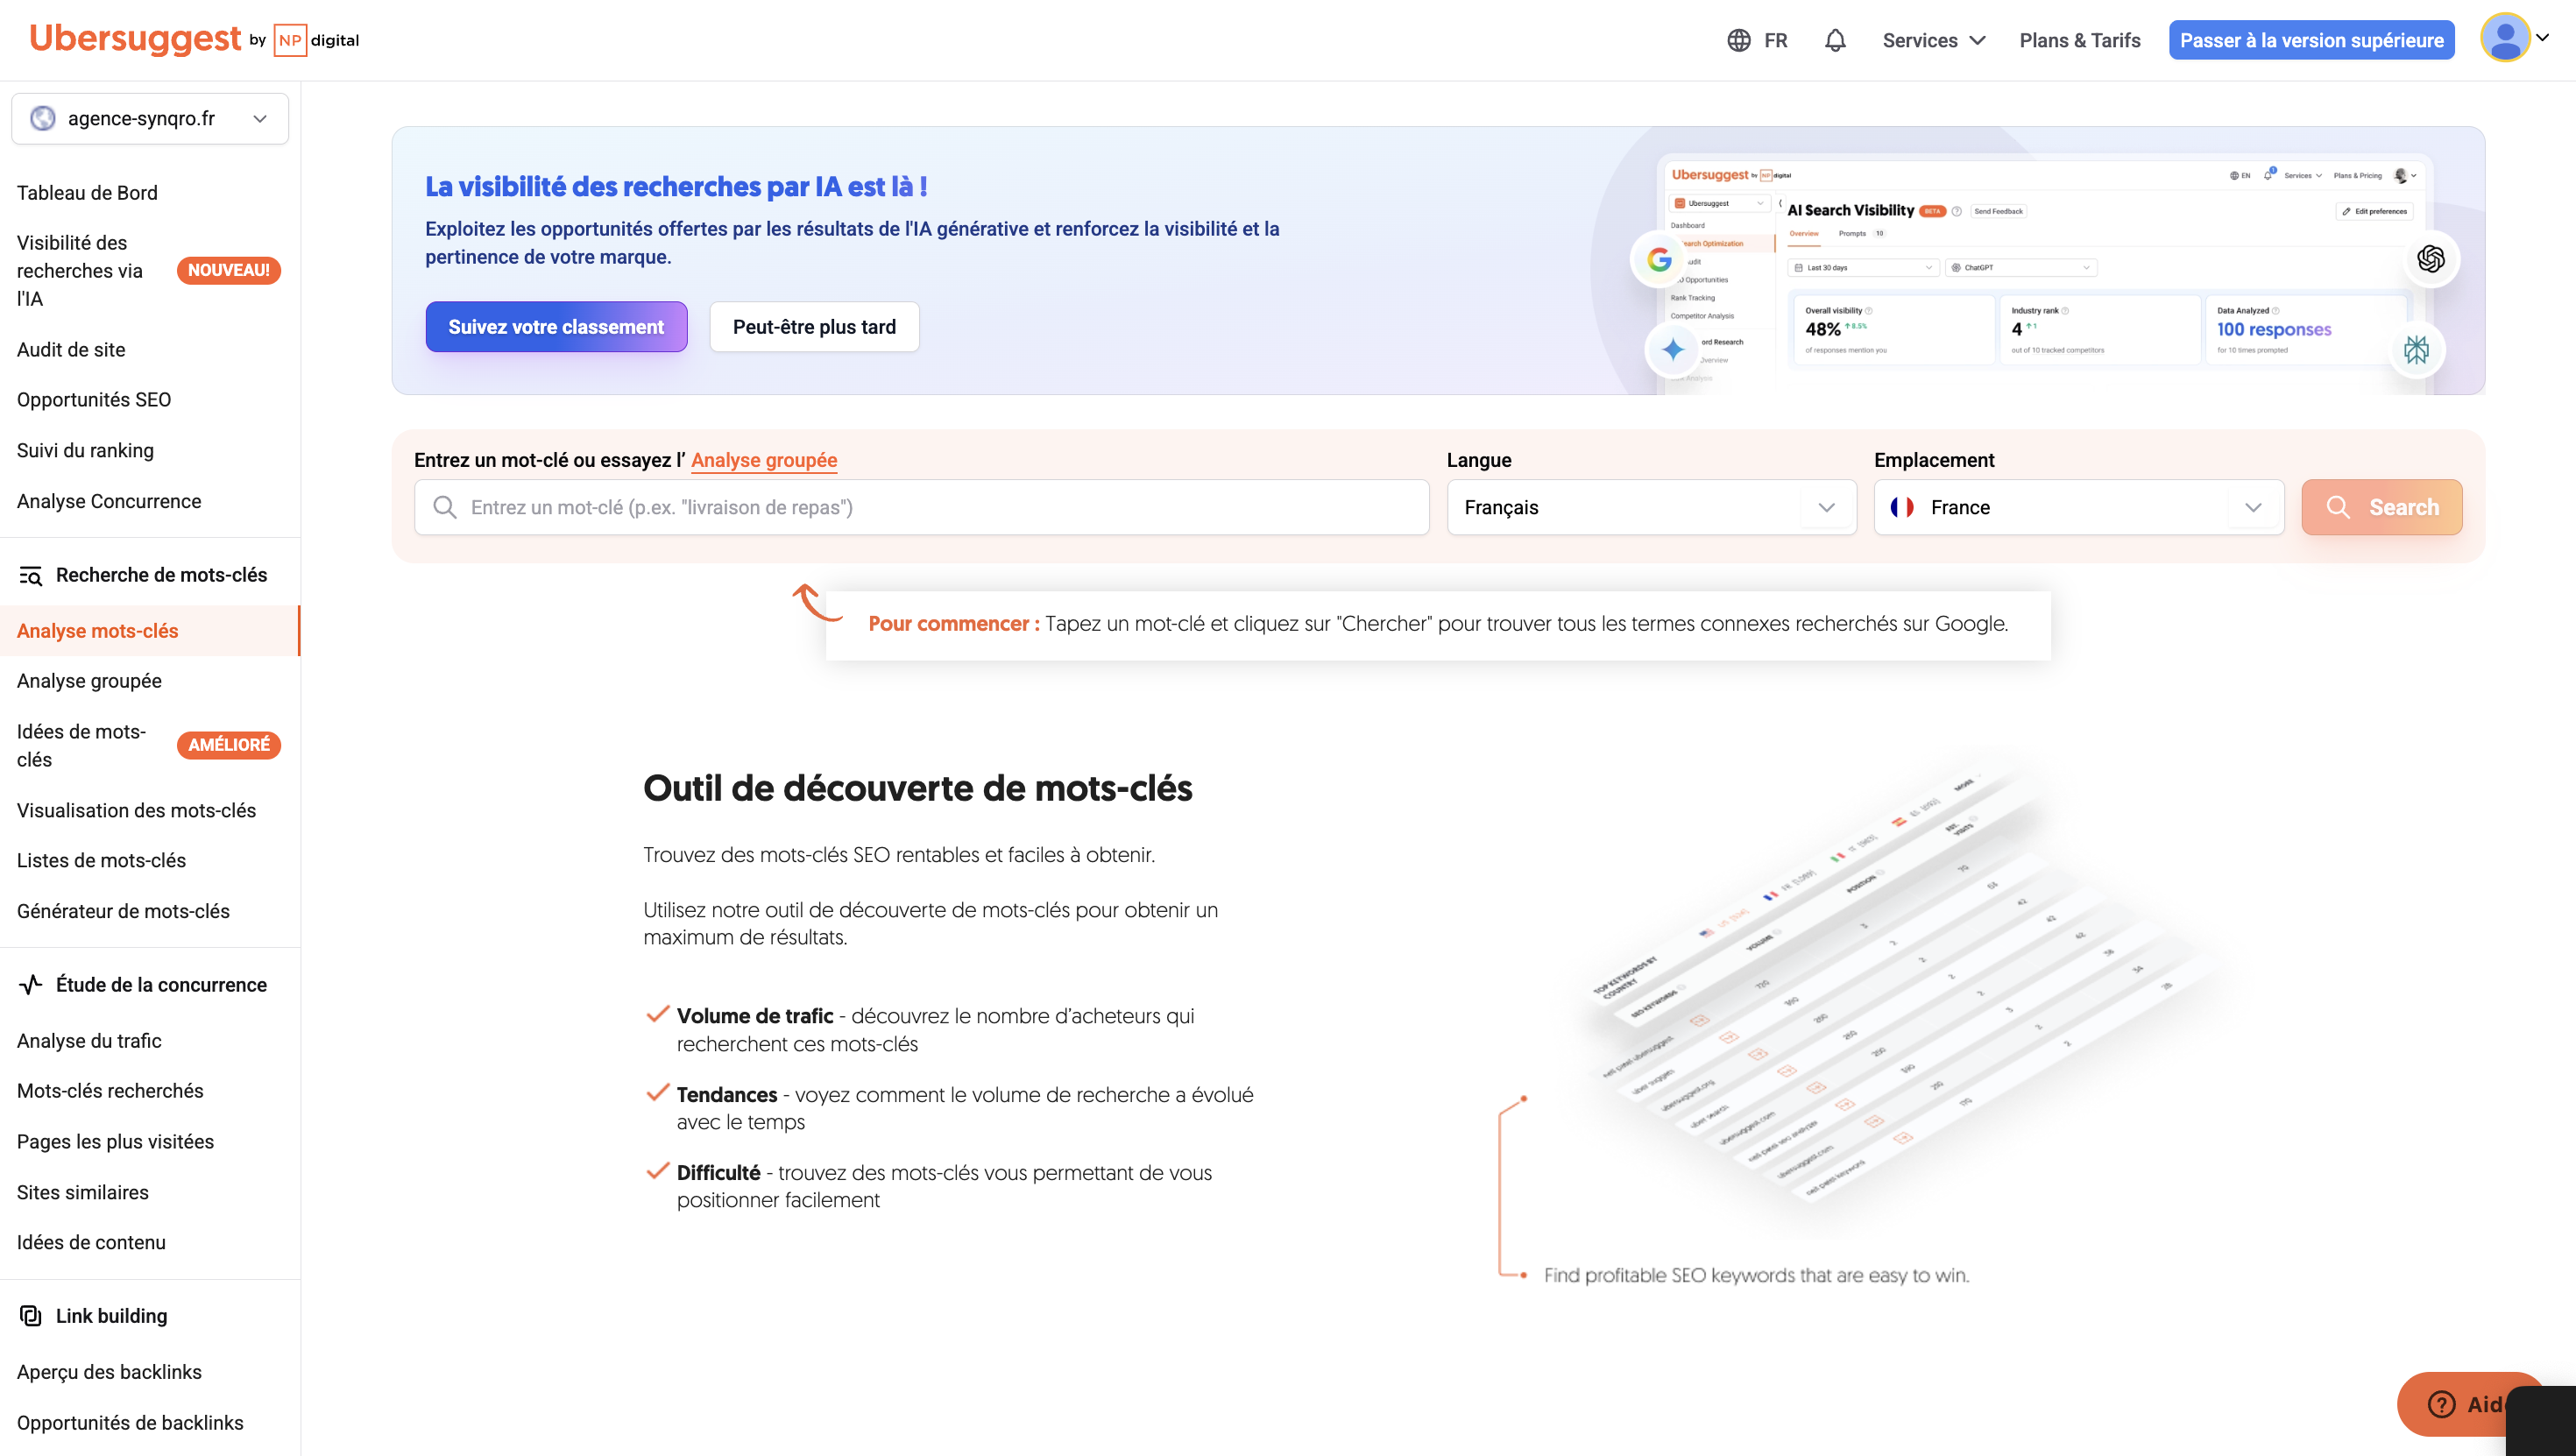The width and height of the screenshot is (2576, 1456).
Task: Open Visualisation des mots-clés
Action: click(x=136, y=811)
